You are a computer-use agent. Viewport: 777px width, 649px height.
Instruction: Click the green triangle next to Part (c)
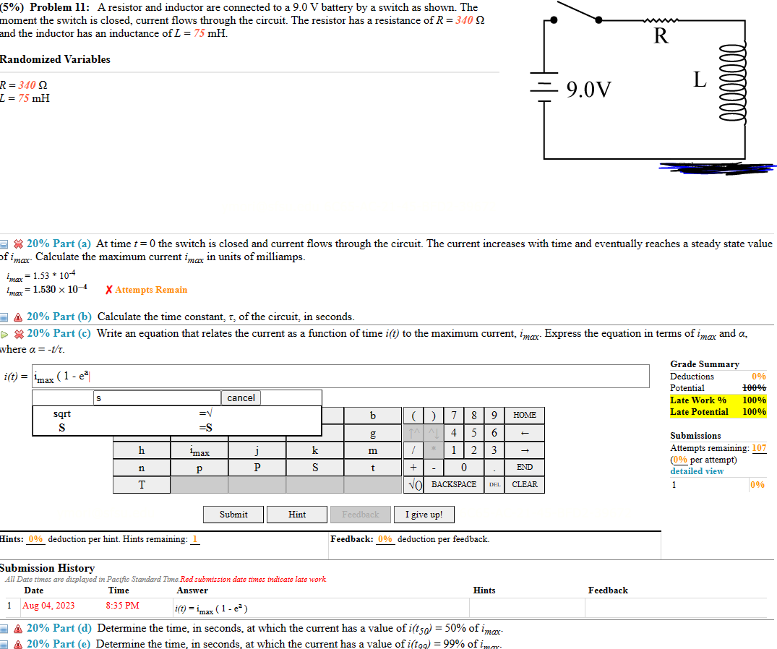[x=6, y=334]
